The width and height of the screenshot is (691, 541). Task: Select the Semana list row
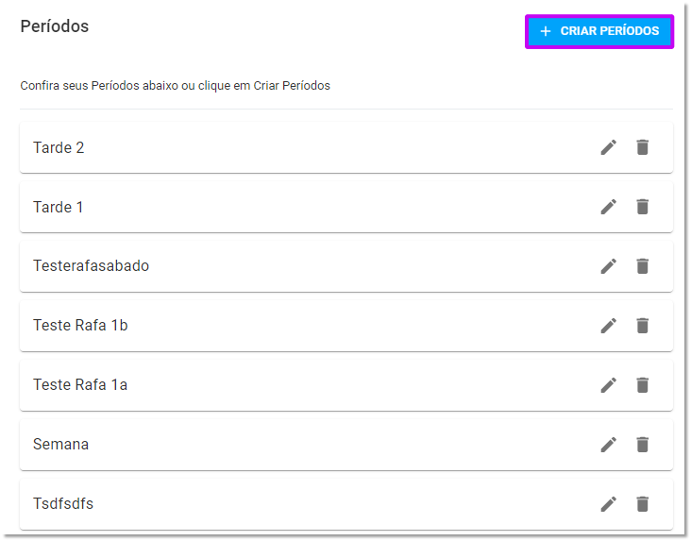(x=346, y=445)
